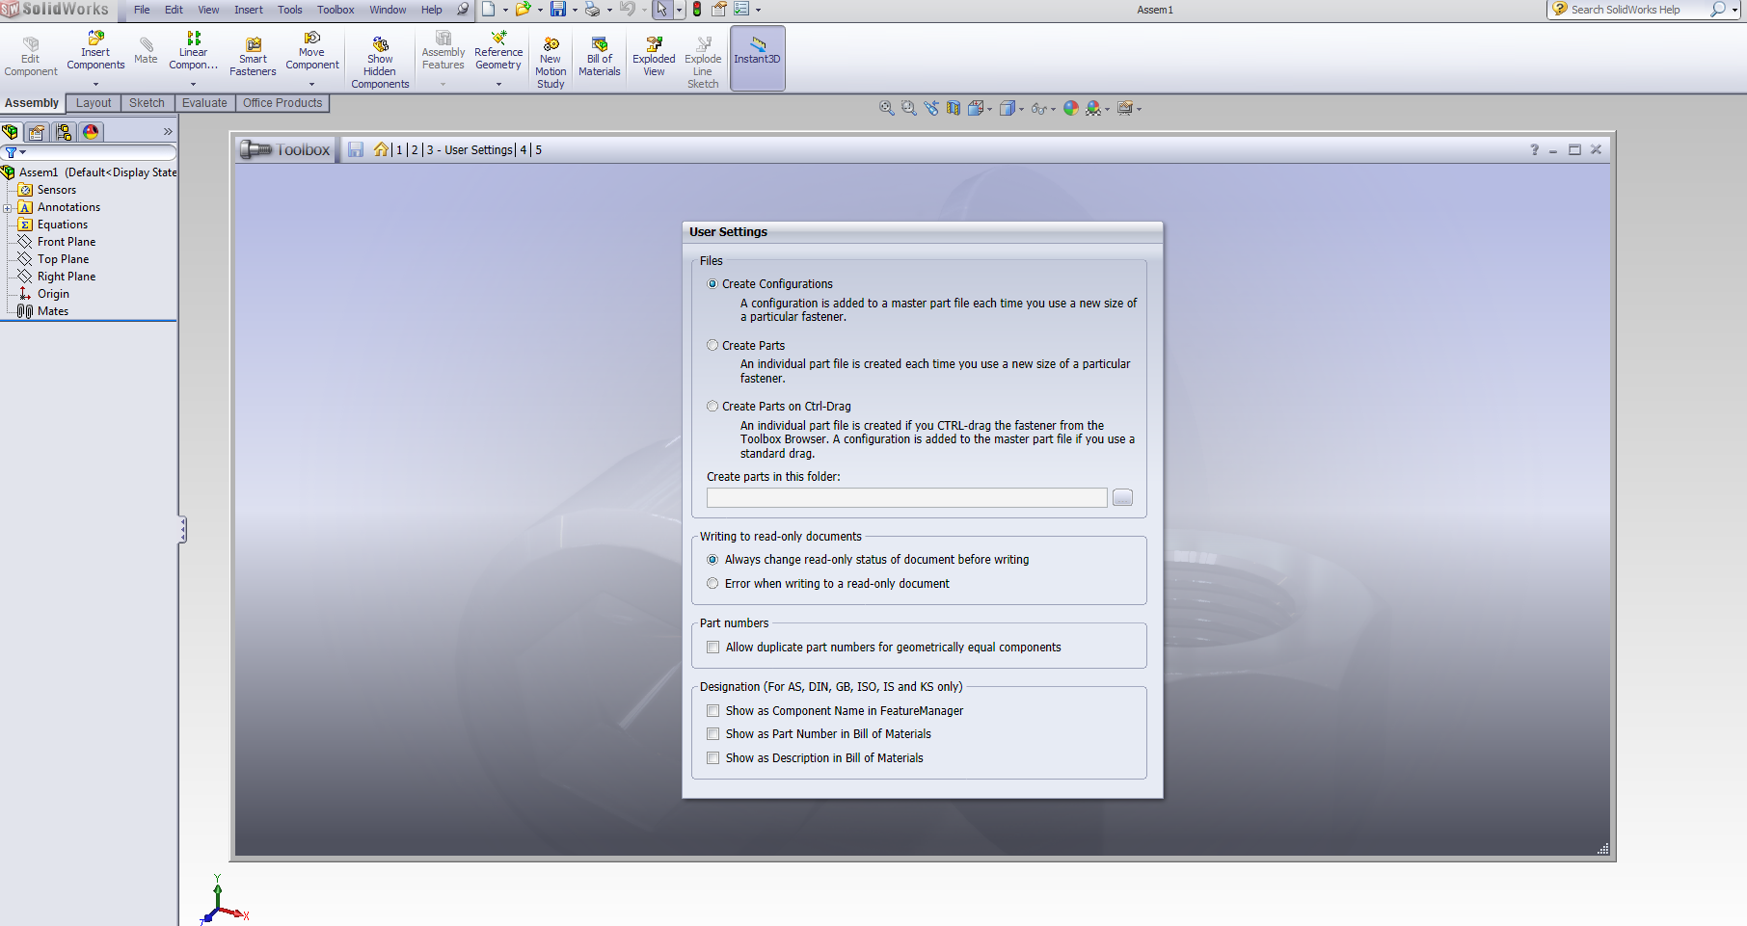Click the Toolbox window help question mark
The image size is (1747, 926).
point(1534,149)
